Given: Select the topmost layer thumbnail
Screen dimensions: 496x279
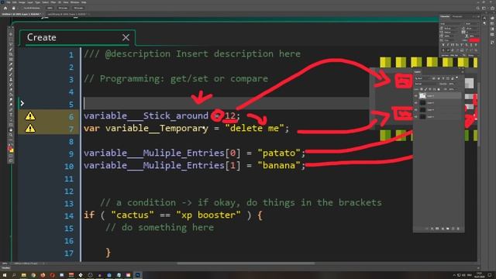Looking at the screenshot, I should [x=422, y=95].
